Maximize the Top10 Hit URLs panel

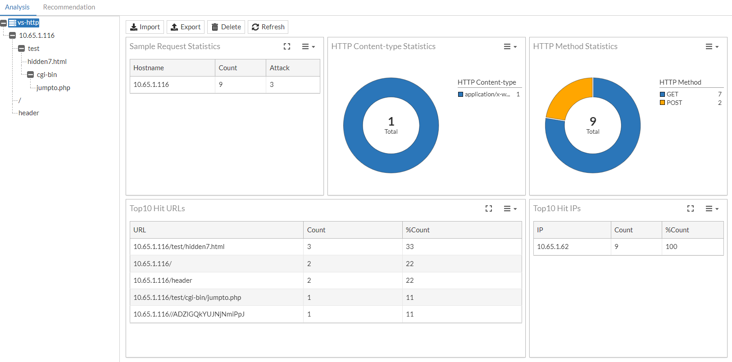(x=489, y=208)
